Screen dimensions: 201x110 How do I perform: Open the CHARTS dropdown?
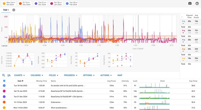[x=19, y=75]
